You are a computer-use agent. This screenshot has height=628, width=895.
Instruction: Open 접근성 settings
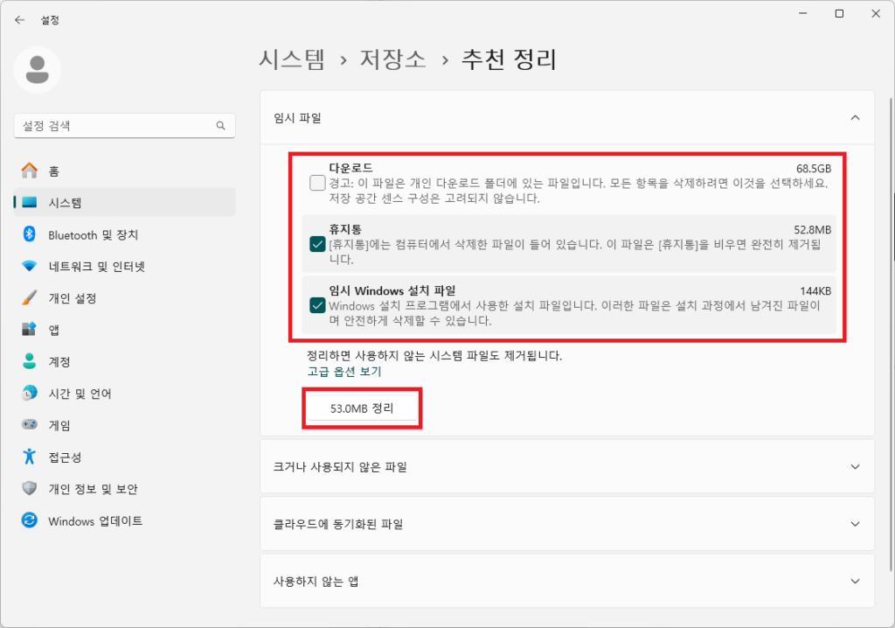pyautogui.click(x=124, y=457)
